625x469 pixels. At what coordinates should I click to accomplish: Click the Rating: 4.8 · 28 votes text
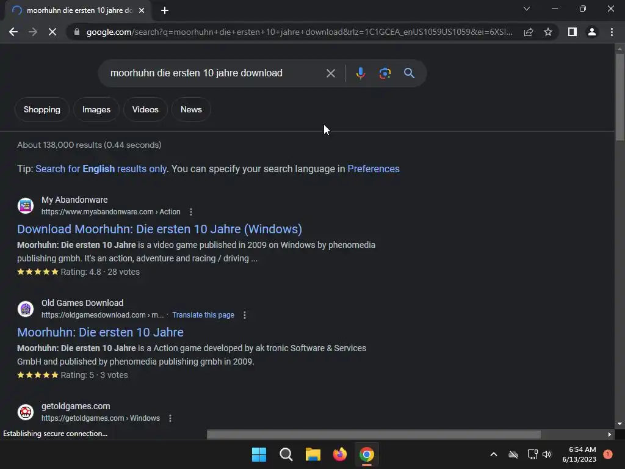(100, 272)
